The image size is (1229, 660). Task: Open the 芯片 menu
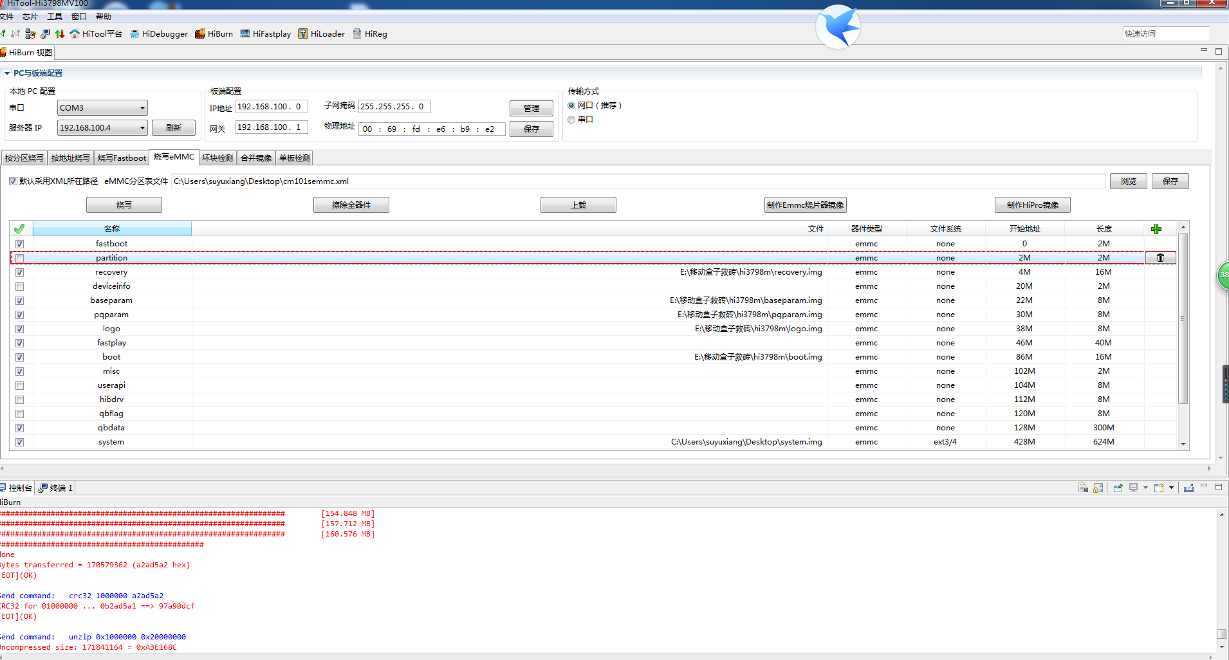click(30, 17)
